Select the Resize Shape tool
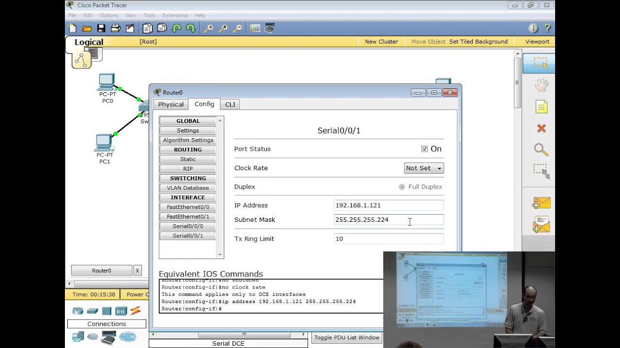The height and width of the screenshot is (348, 620). click(x=541, y=171)
